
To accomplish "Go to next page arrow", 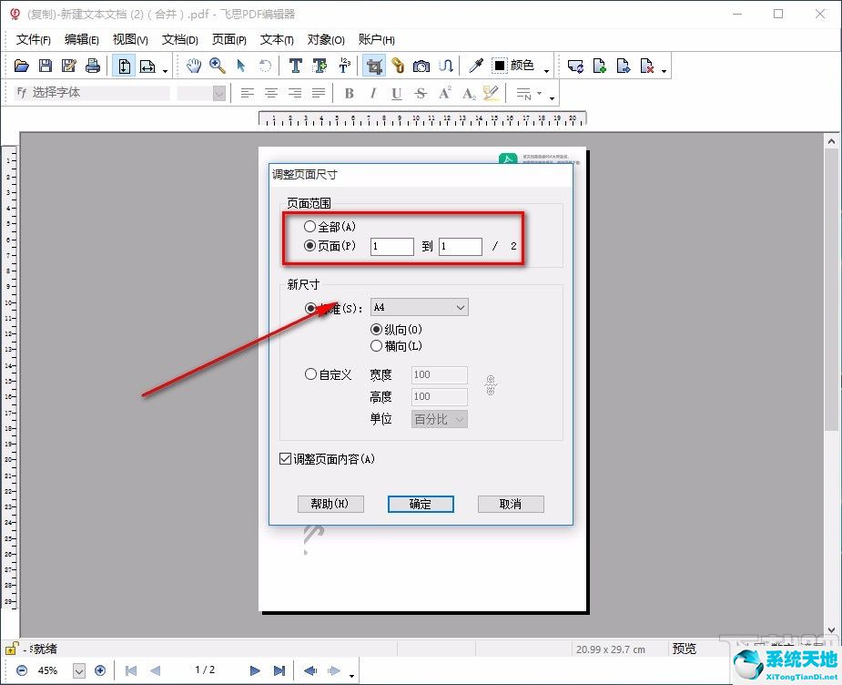I will (x=255, y=670).
